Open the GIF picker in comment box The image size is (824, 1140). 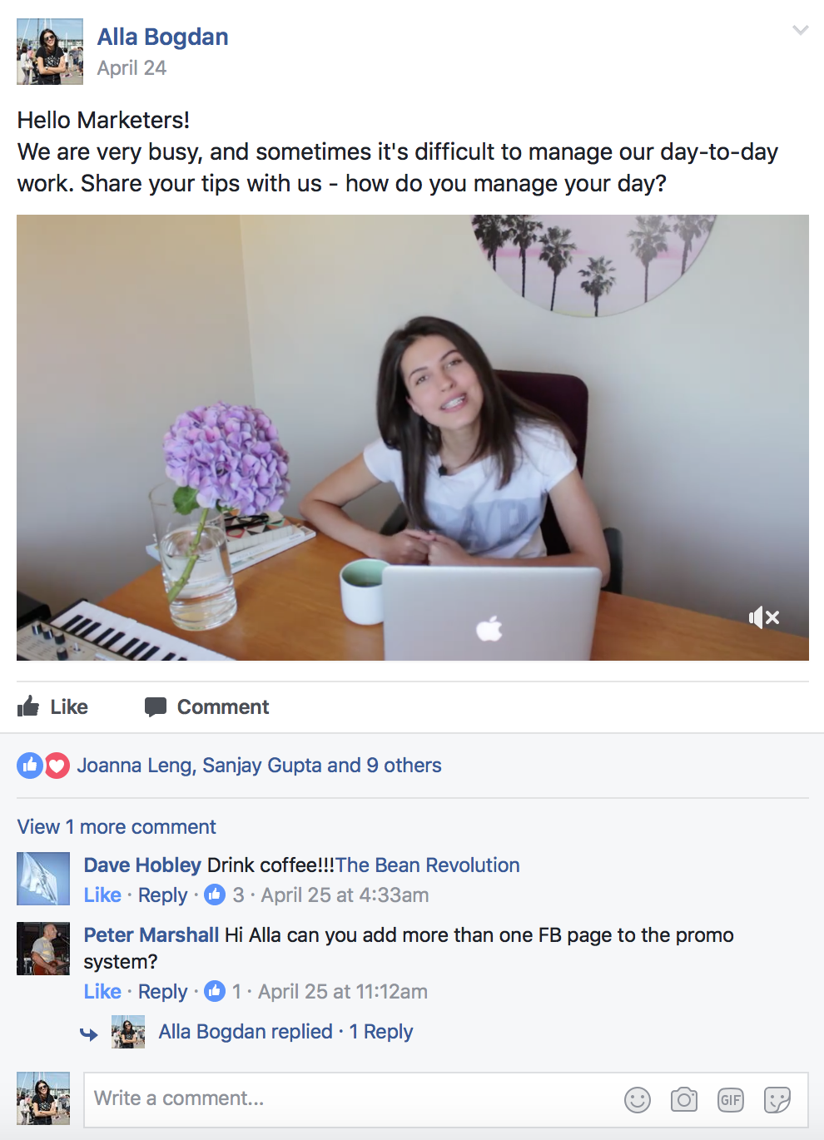731,1100
